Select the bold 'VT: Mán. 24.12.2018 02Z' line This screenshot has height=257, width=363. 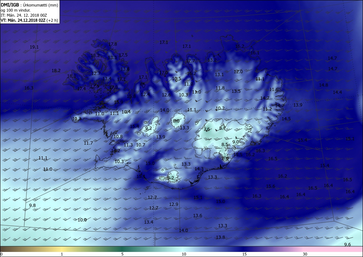tap(23, 20)
